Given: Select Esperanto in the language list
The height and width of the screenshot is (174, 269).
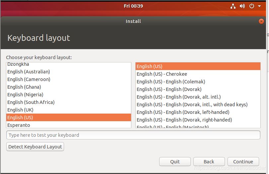Looking at the screenshot, I should click(x=19, y=125).
